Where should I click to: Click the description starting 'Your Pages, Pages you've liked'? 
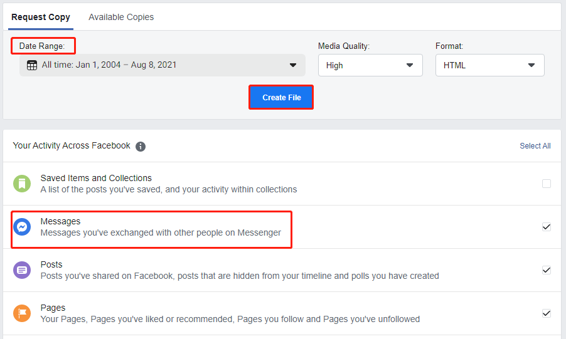click(x=230, y=319)
